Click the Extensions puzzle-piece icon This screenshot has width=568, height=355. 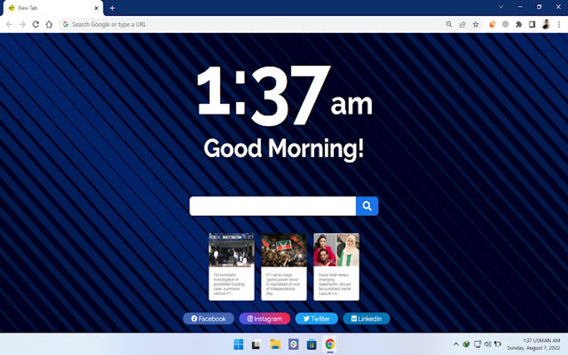pyautogui.click(x=518, y=24)
